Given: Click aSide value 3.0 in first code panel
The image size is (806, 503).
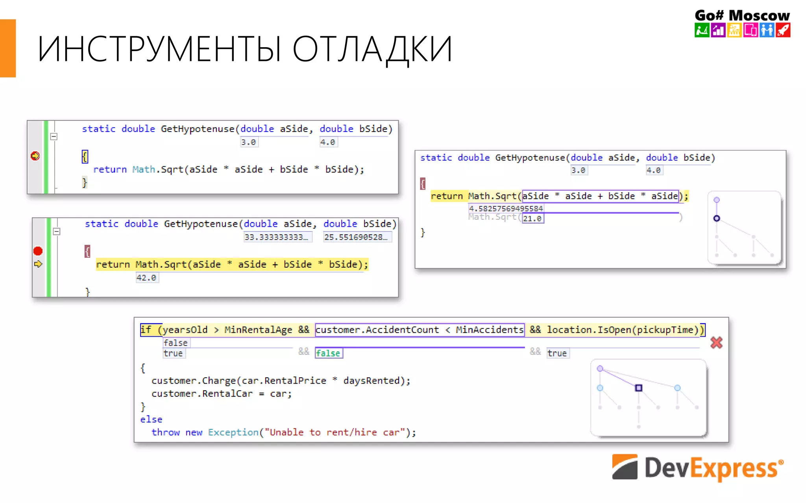Looking at the screenshot, I should tap(249, 142).
